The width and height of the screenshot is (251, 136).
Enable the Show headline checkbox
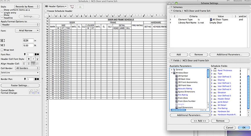pyautogui.click(x=2, y=17)
